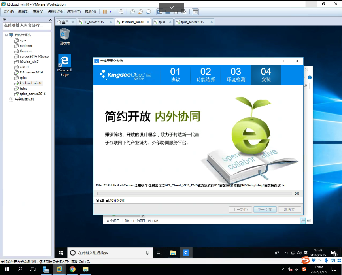Open the library search dropdown arrow
The height and width of the screenshot is (275, 342).
click(49, 26)
